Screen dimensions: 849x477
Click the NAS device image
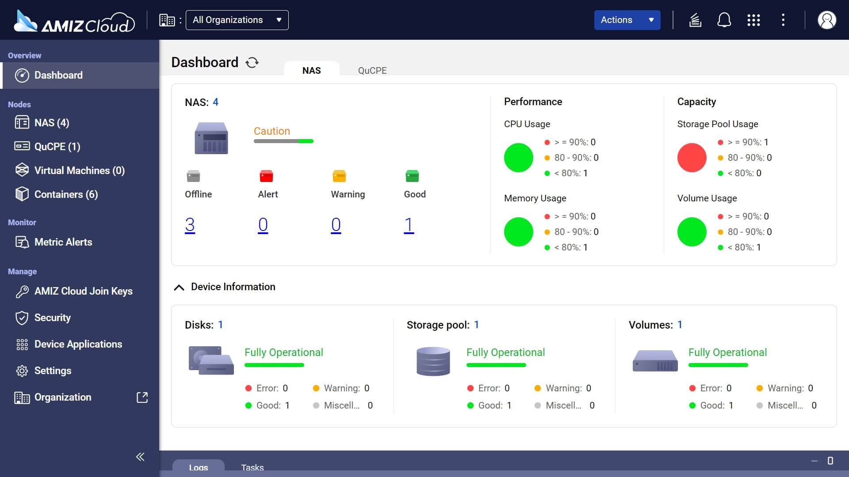(x=211, y=138)
